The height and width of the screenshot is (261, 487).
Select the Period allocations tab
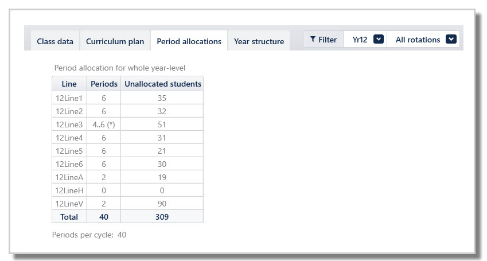(189, 41)
